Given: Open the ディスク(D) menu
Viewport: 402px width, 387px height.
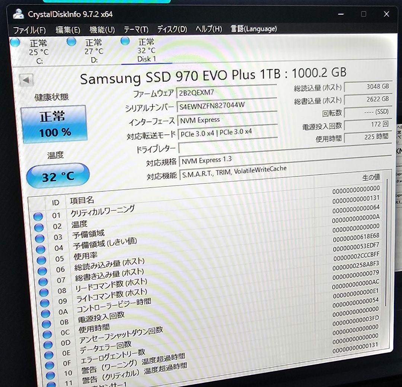Looking at the screenshot, I should tap(172, 29).
